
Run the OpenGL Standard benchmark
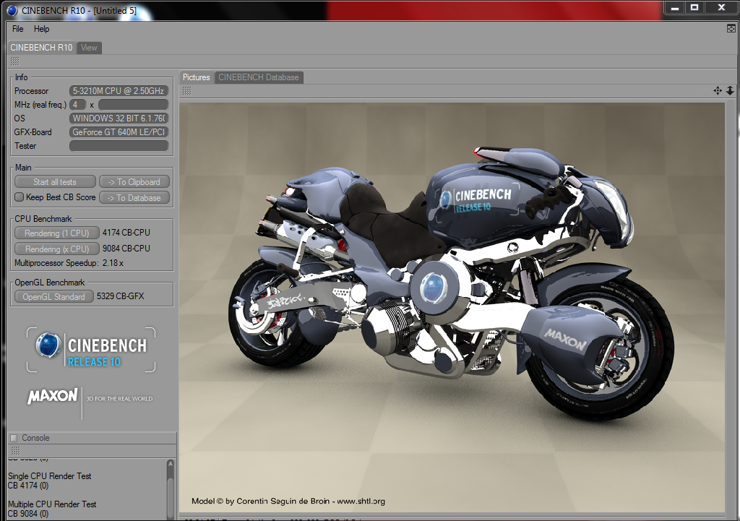(x=53, y=296)
